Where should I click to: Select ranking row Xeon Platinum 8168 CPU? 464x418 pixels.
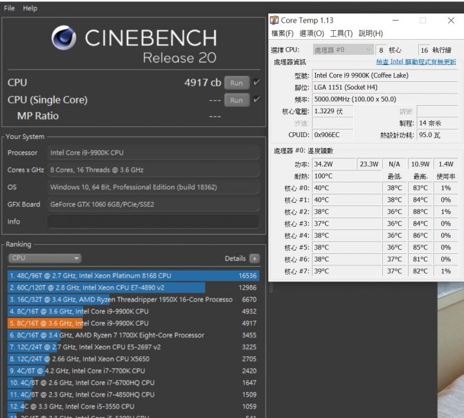click(x=133, y=276)
